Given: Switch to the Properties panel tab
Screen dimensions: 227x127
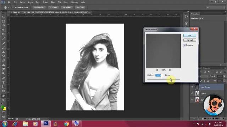Looking at the screenshot, I should [195, 14].
